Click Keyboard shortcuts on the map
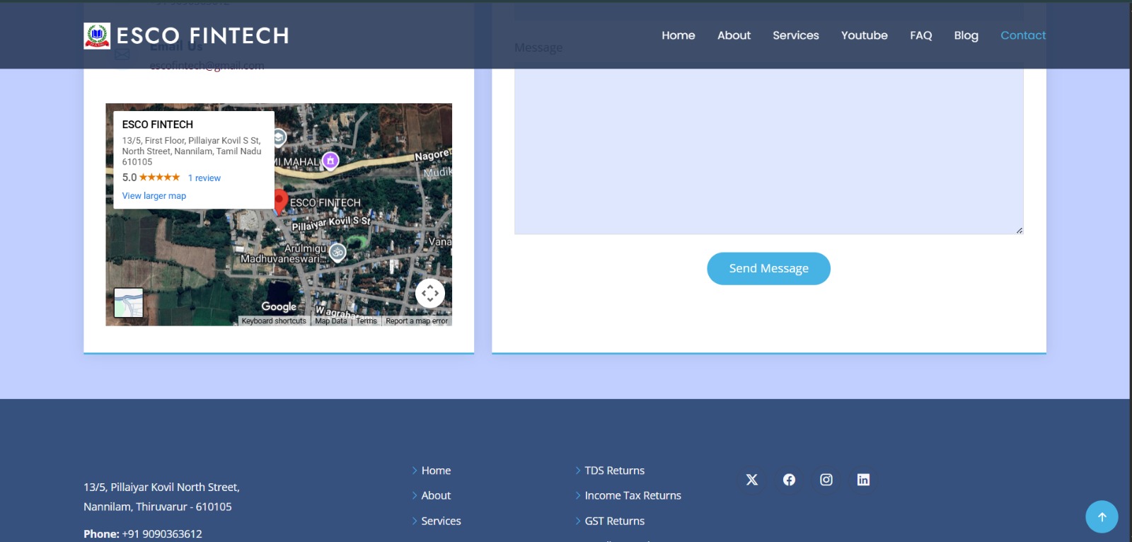Viewport: 1132px width, 542px height. [x=274, y=321]
